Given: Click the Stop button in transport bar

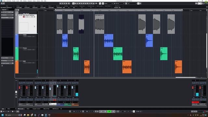Looking at the screenshot, I should coord(105,111).
